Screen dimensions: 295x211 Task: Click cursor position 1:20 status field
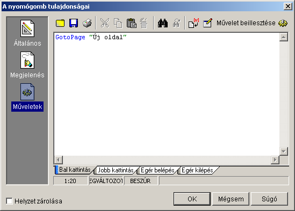click(70, 181)
